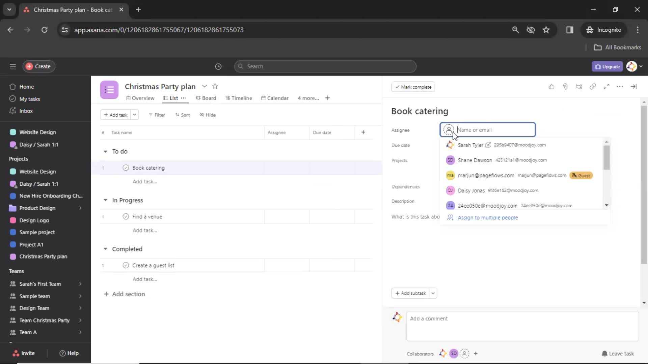Screen dimensions: 648x364
Task: Expand the To do section
Action: tap(106, 151)
